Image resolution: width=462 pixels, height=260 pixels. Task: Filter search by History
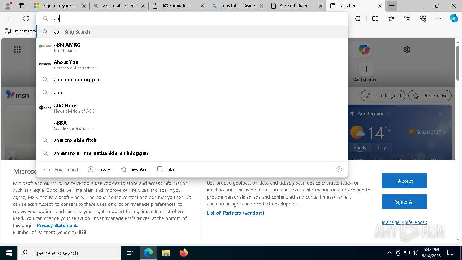pyautogui.click(x=99, y=169)
